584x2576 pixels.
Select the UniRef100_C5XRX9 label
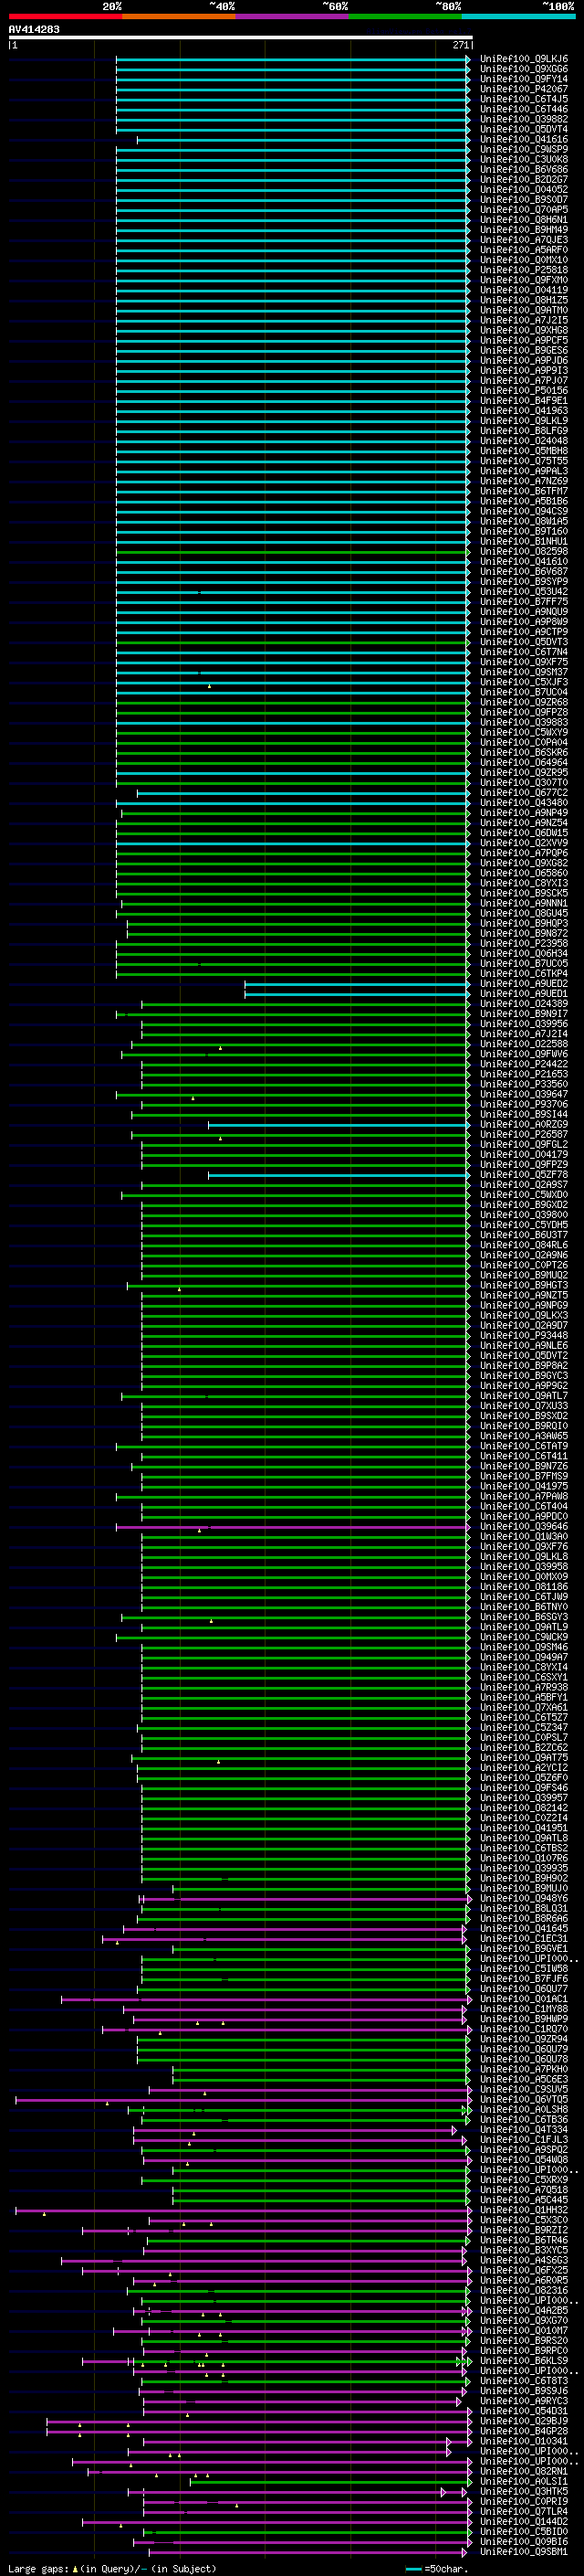coord(524,2179)
